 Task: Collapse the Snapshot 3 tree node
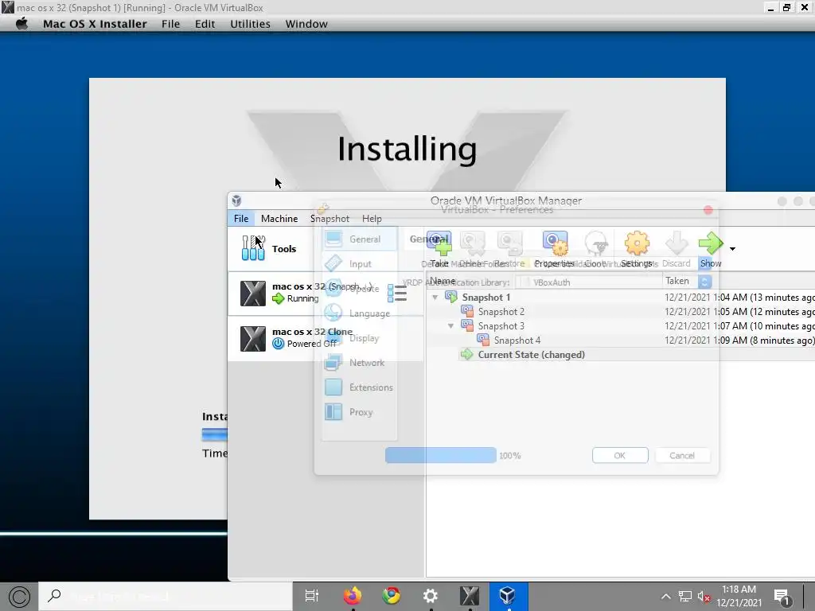tap(450, 325)
